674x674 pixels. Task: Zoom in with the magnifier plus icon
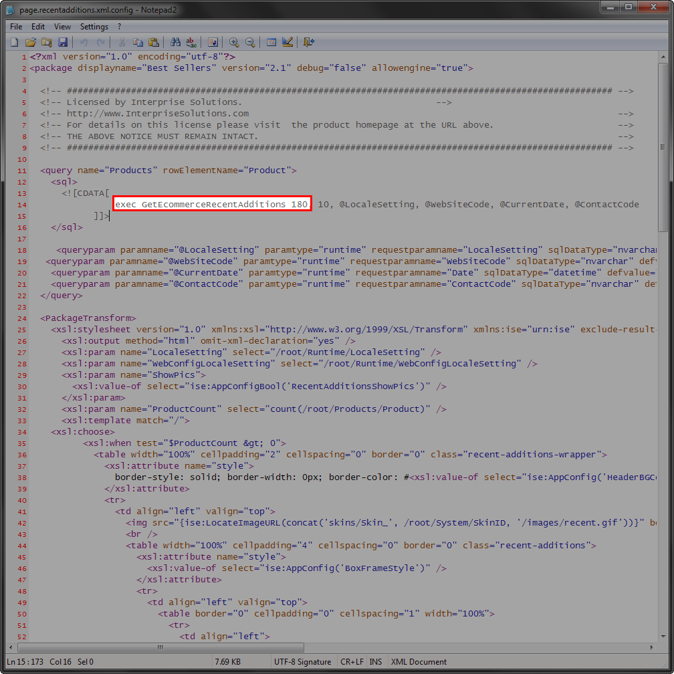click(234, 42)
